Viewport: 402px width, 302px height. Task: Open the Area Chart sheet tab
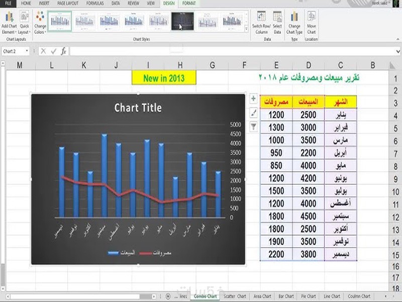pos(262,296)
